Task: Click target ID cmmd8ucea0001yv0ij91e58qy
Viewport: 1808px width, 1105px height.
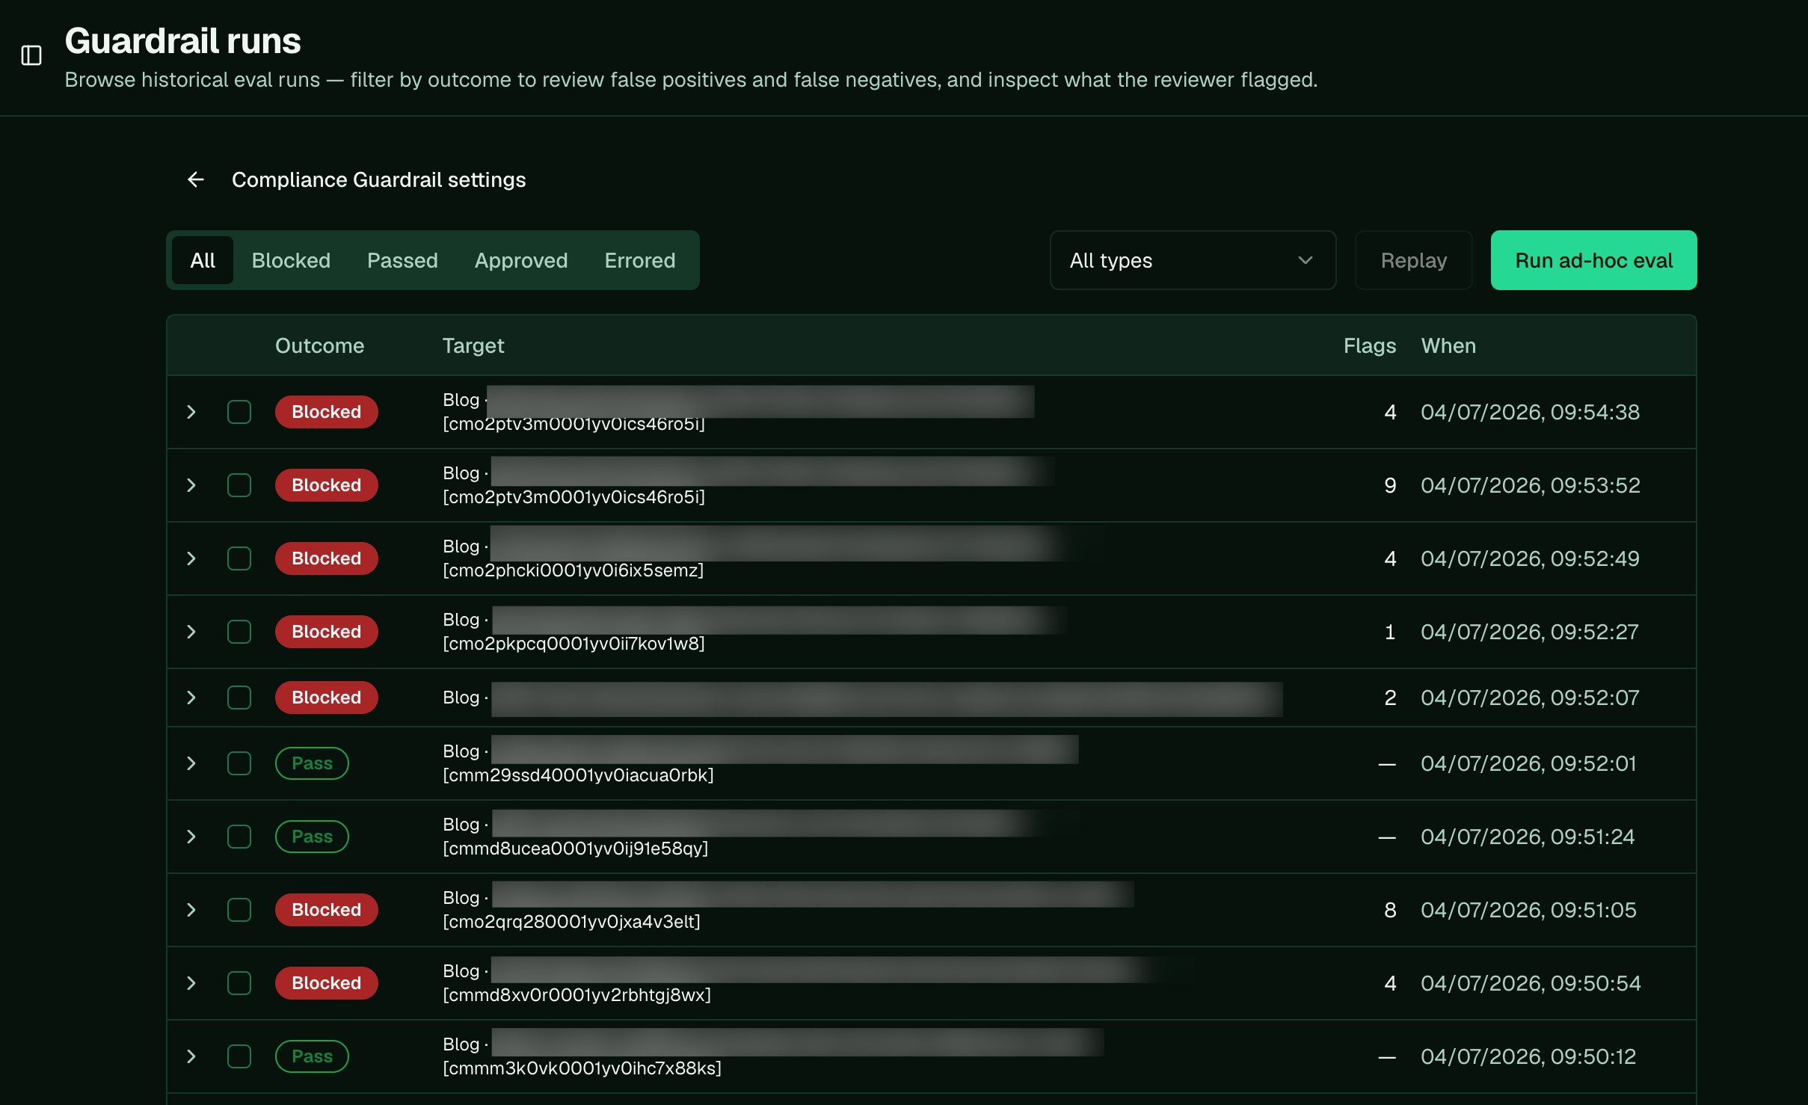Action: 576,849
